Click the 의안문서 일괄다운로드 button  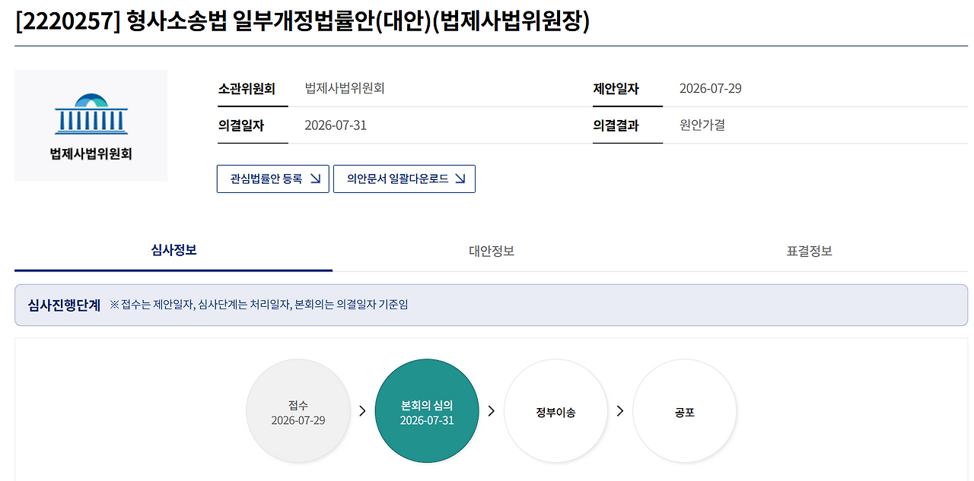click(x=404, y=179)
